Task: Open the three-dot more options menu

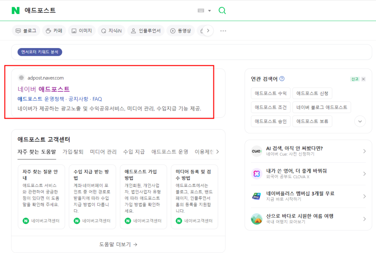Action: [x=223, y=31]
